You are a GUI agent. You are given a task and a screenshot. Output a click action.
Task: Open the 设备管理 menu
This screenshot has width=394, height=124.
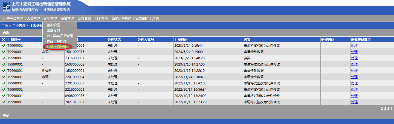[x=67, y=19]
